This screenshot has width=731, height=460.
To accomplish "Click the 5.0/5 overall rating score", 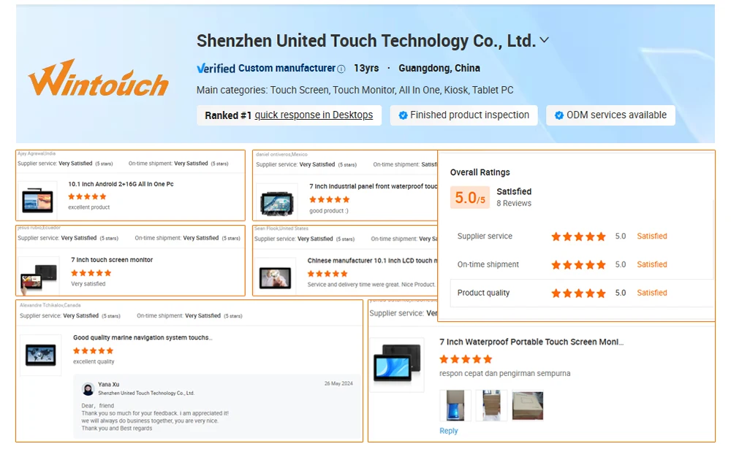I will pyautogui.click(x=470, y=197).
